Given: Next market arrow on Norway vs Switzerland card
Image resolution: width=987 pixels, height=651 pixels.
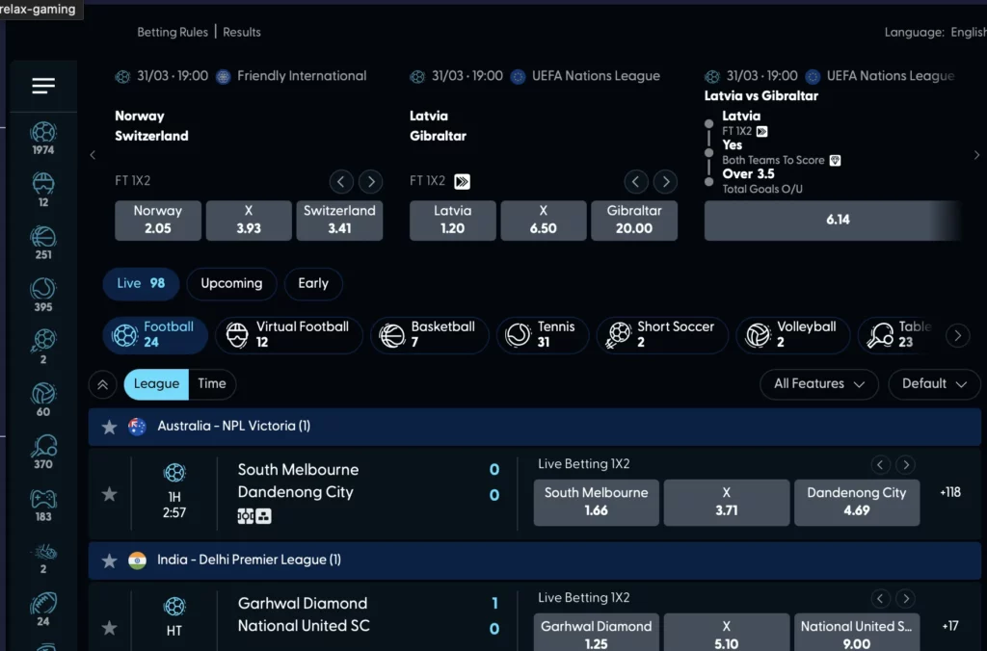Looking at the screenshot, I should (371, 182).
